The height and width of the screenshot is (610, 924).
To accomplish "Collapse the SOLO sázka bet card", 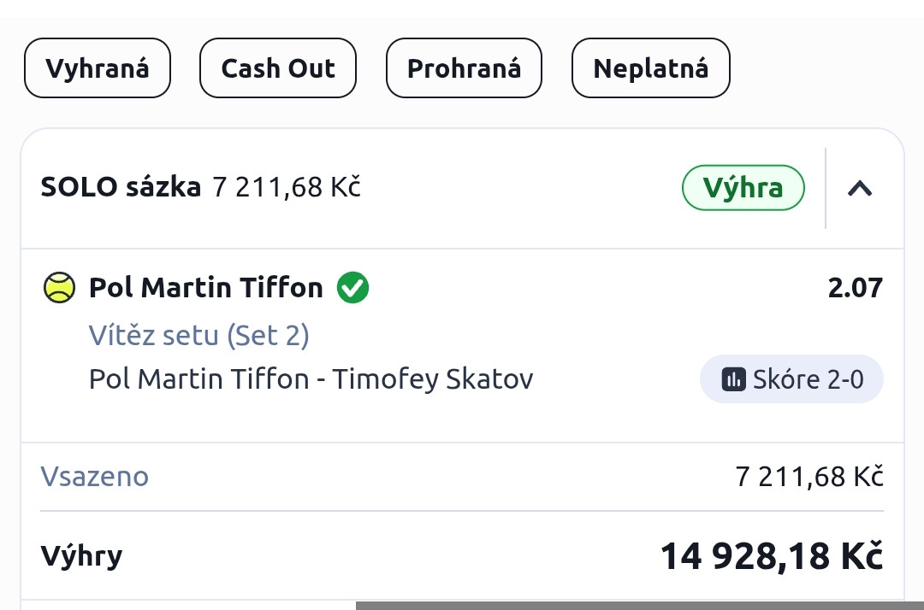I will (x=859, y=188).
